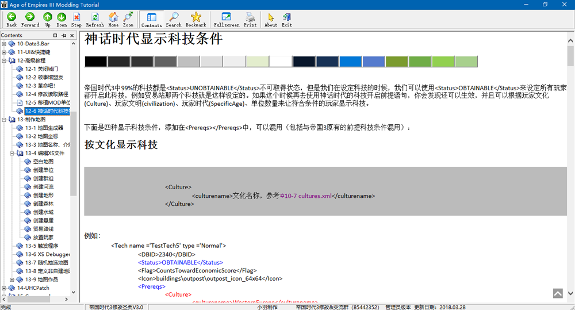The image size is (575, 310).
Task: Click book icon of 创建地形 topic
Action: tap(28, 196)
